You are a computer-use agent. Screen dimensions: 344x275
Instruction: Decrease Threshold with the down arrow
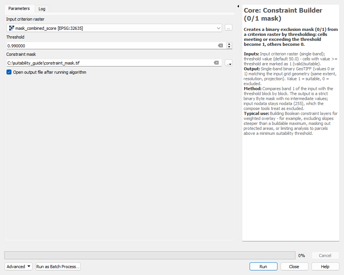coord(229,47)
